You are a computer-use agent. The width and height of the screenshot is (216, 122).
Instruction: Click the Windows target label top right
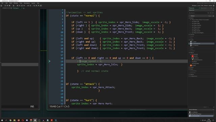194,6
